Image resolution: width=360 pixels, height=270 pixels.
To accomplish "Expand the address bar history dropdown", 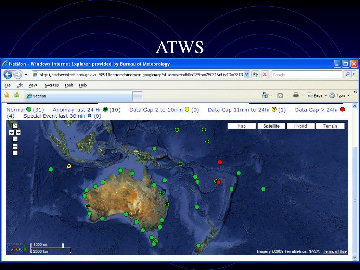I will point(247,75).
